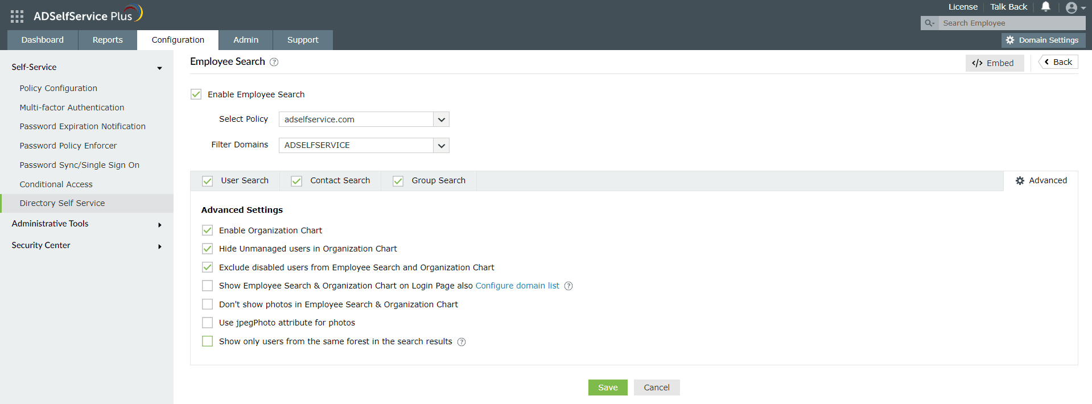Click the help icon beside same forest option
Viewport: 1092px width, 404px height.
click(461, 342)
